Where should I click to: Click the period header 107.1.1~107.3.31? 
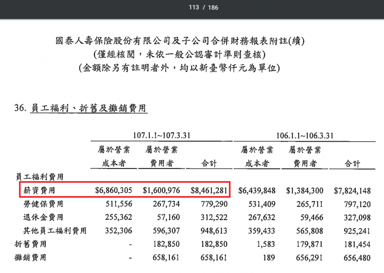pos(162,135)
